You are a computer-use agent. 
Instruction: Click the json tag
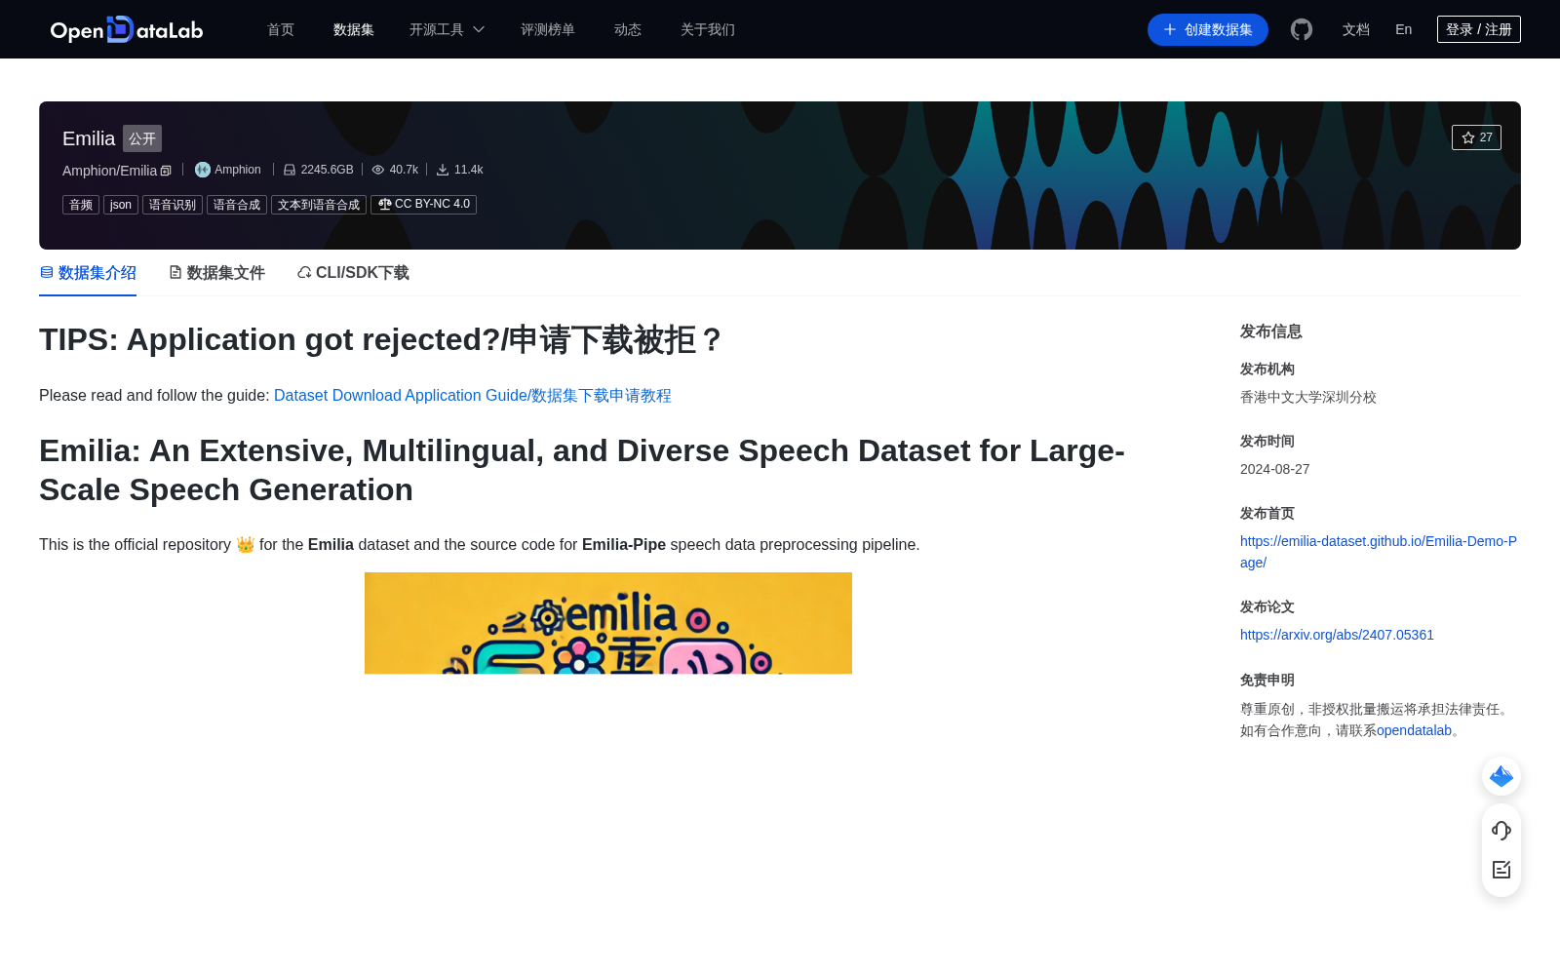pos(121,205)
